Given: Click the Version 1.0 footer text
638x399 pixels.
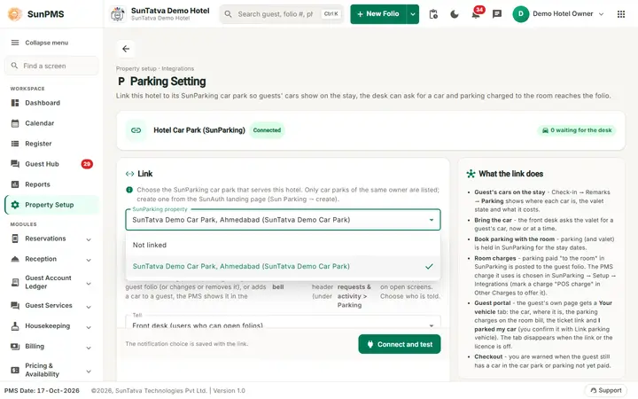Looking at the screenshot, I should [x=230, y=391].
